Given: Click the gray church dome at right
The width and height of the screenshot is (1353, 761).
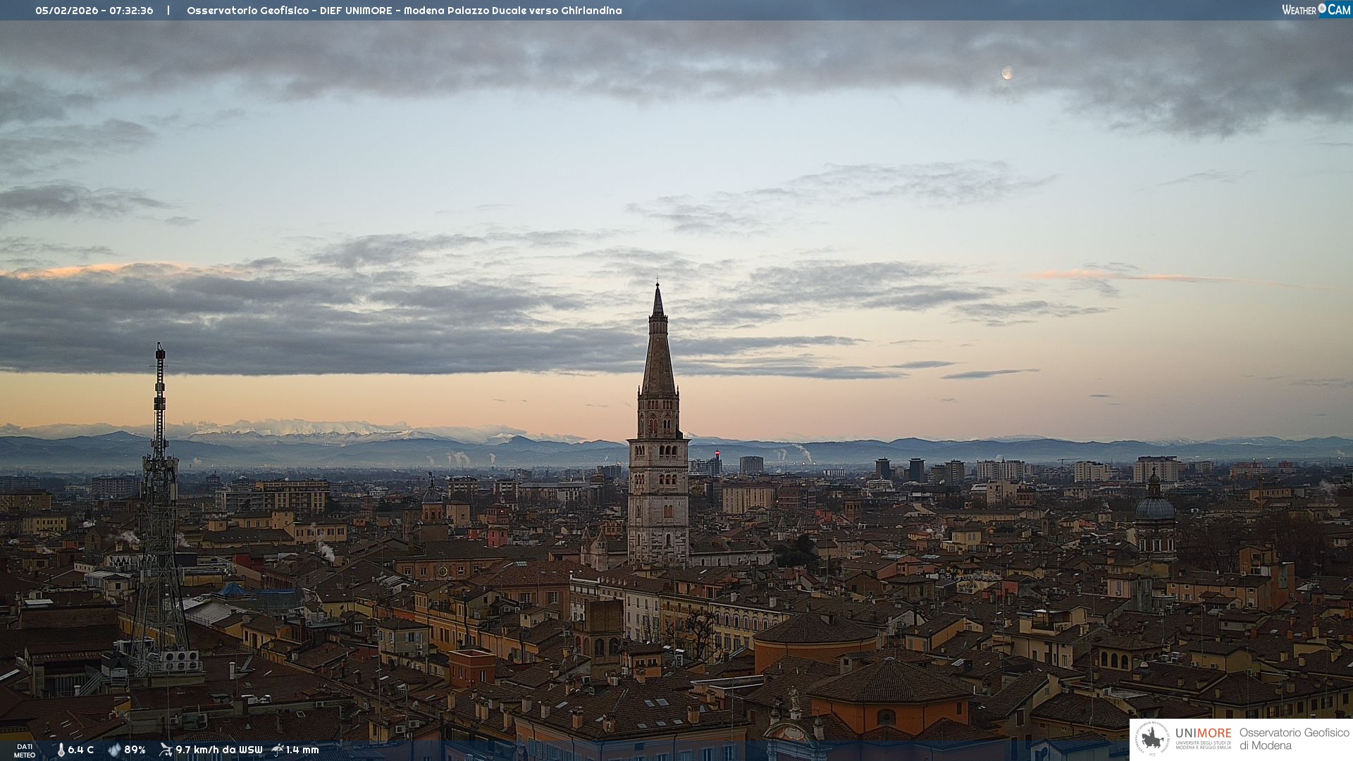Looking at the screenshot, I should [x=1154, y=509].
